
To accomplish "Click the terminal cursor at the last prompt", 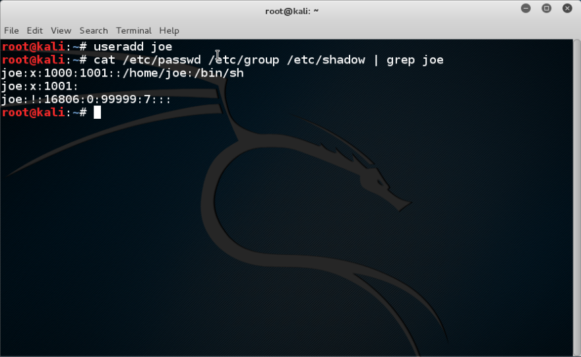I will point(97,112).
